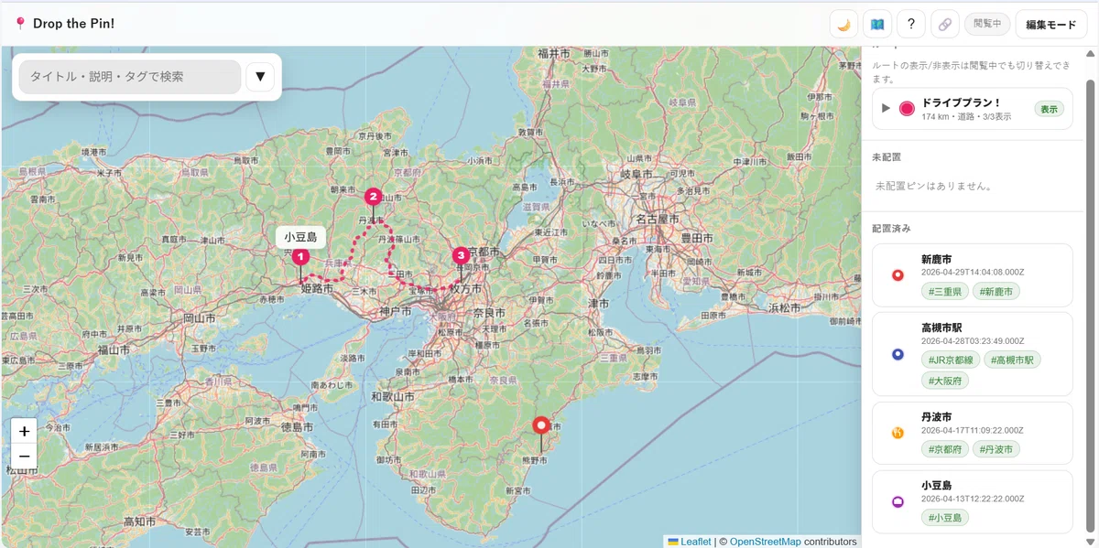Toggle 表示 visibility for ドライブプラン！
Screen dimensions: 1099x548
1049,109
